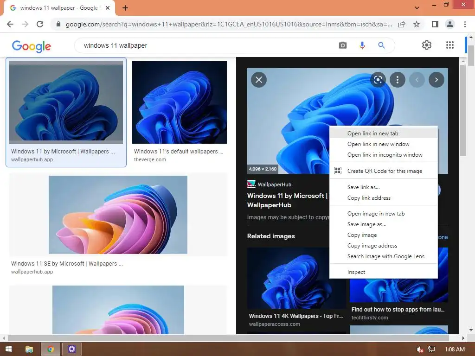Image resolution: width=475 pixels, height=356 pixels.
Task: Select Save image as...
Action: [384, 224]
